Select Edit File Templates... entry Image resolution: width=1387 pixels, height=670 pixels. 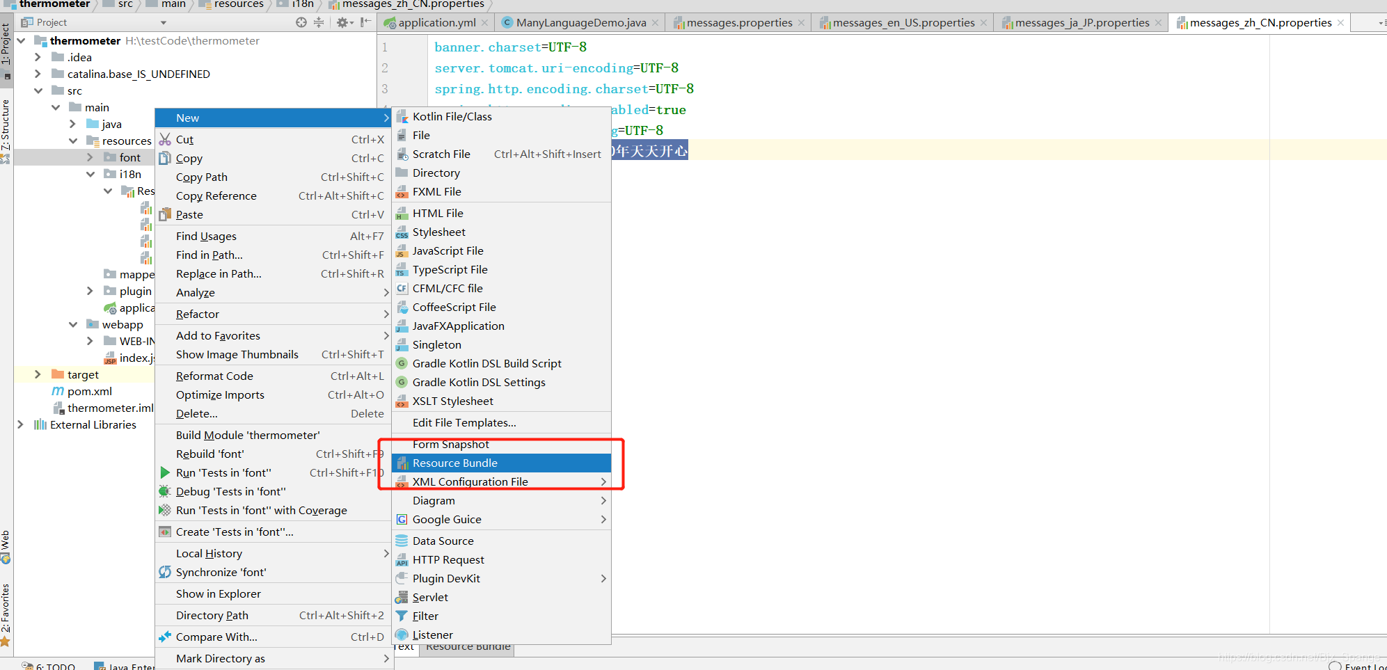tap(502, 422)
